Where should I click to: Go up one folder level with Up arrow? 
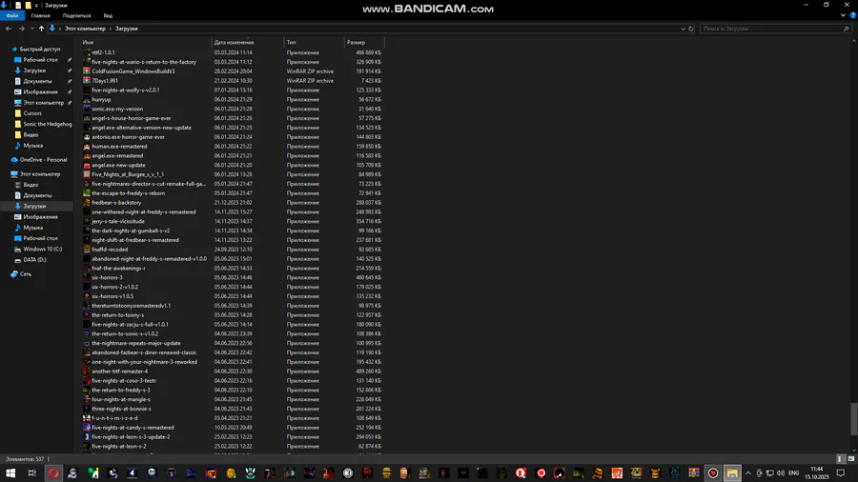[x=41, y=29]
